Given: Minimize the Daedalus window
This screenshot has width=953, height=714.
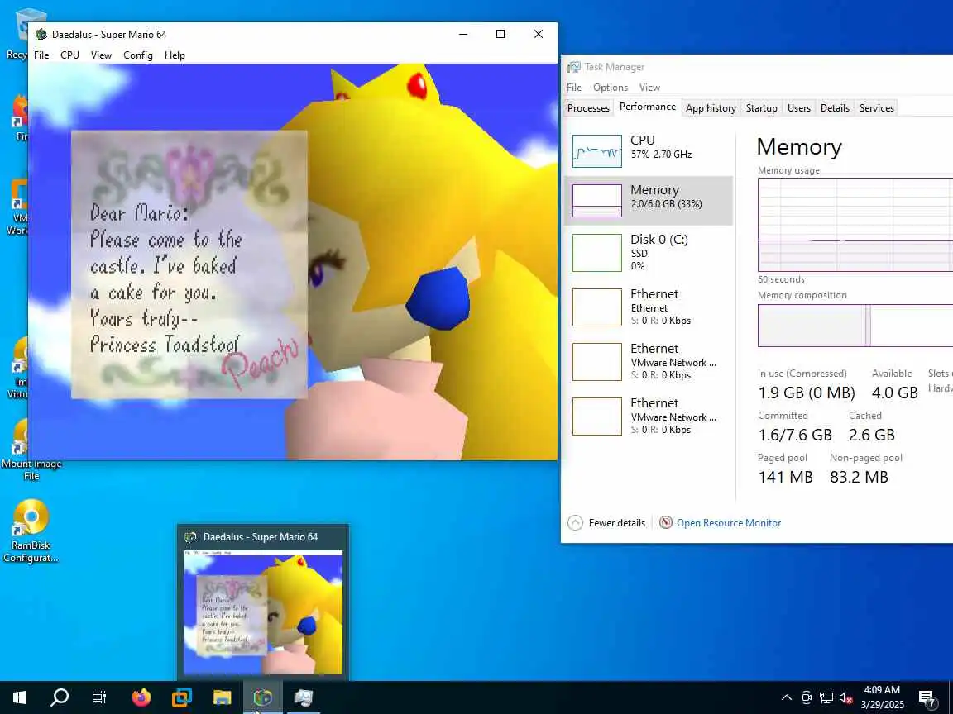Looking at the screenshot, I should point(463,34).
